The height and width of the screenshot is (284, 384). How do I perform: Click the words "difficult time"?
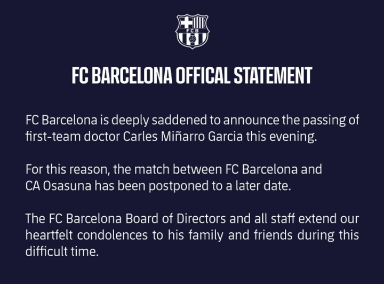[62, 252]
